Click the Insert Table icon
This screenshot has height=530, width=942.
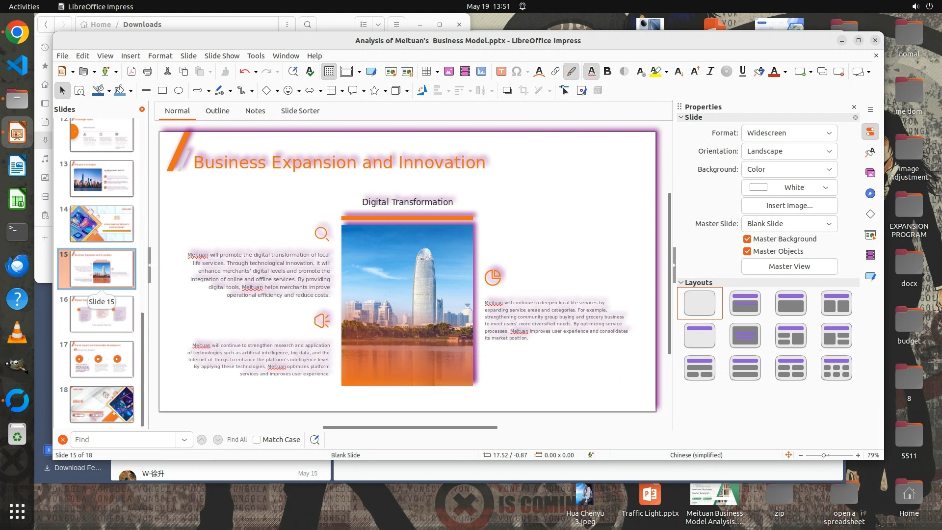click(426, 72)
